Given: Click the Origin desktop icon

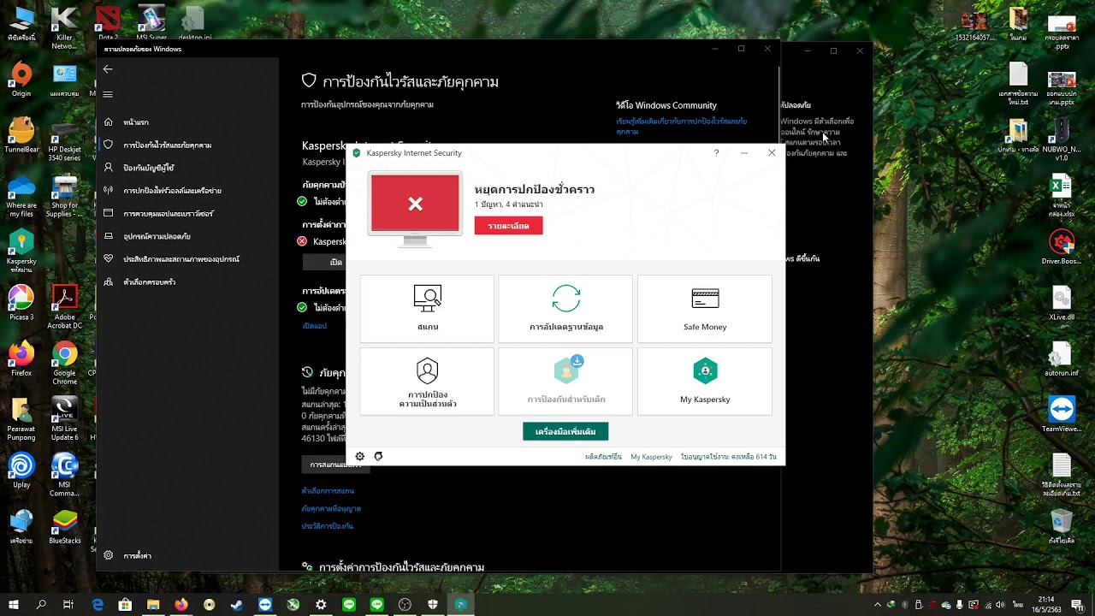Looking at the screenshot, I should click(x=21, y=80).
